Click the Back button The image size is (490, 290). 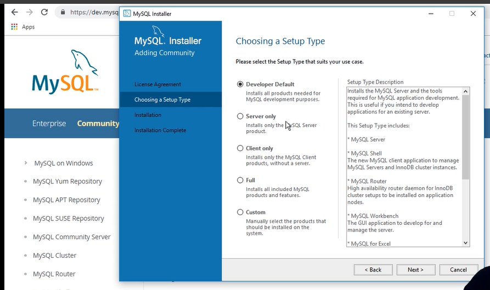373,270
